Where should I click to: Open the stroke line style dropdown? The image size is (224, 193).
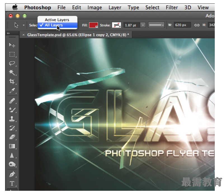(156, 25)
